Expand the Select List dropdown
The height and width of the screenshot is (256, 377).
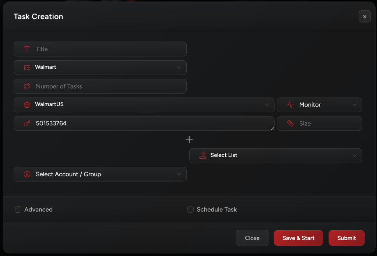click(x=354, y=155)
